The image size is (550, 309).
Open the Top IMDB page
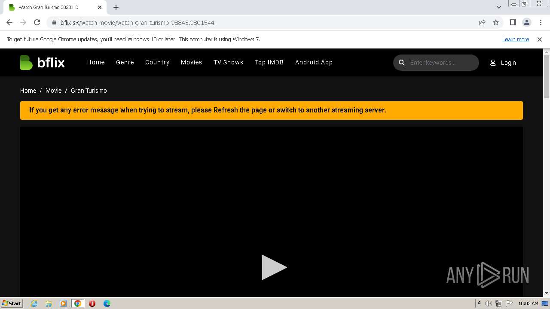(x=269, y=62)
